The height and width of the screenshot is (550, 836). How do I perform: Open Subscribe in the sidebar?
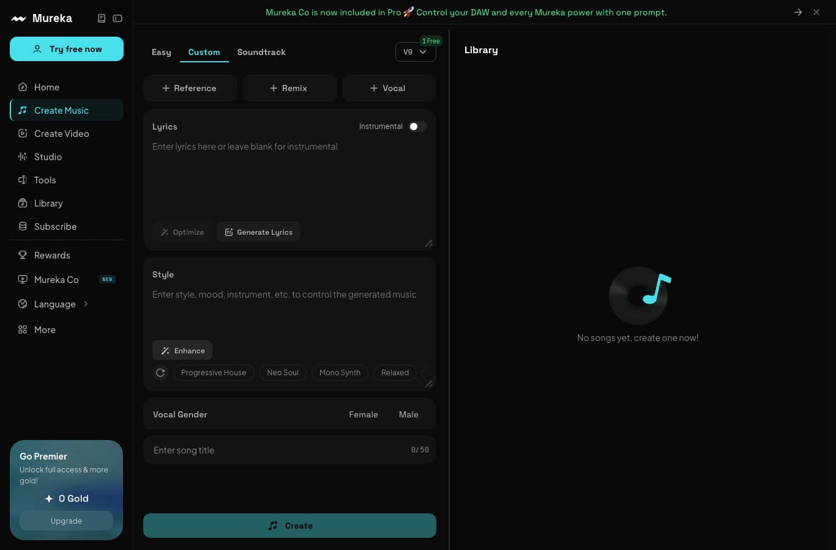coord(66,227)
